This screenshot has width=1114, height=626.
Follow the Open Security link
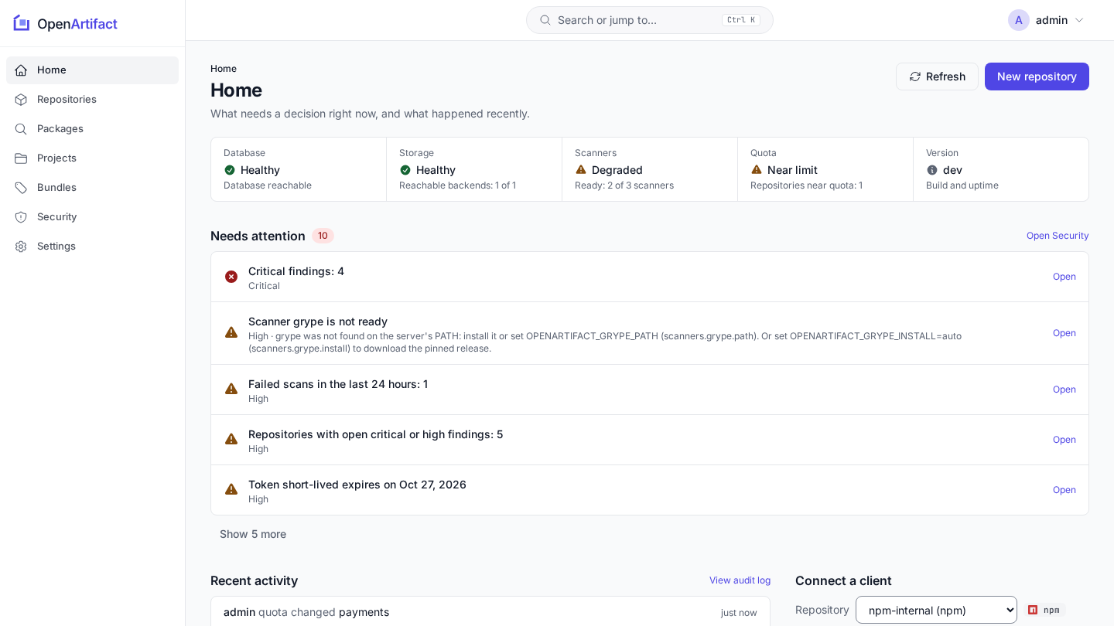1058,236
